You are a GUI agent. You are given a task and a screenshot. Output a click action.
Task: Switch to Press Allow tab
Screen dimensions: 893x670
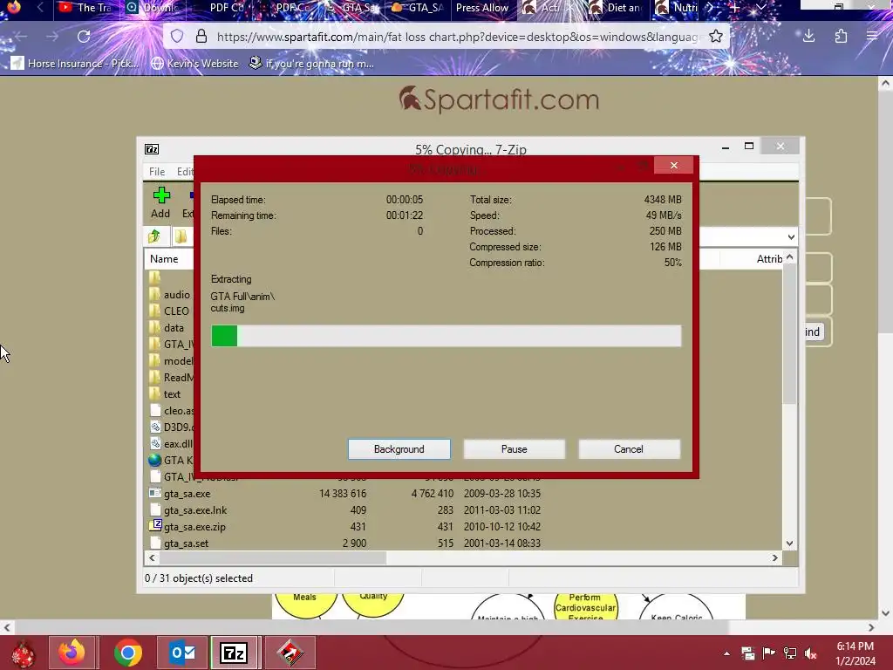click(x=481, y=8)
